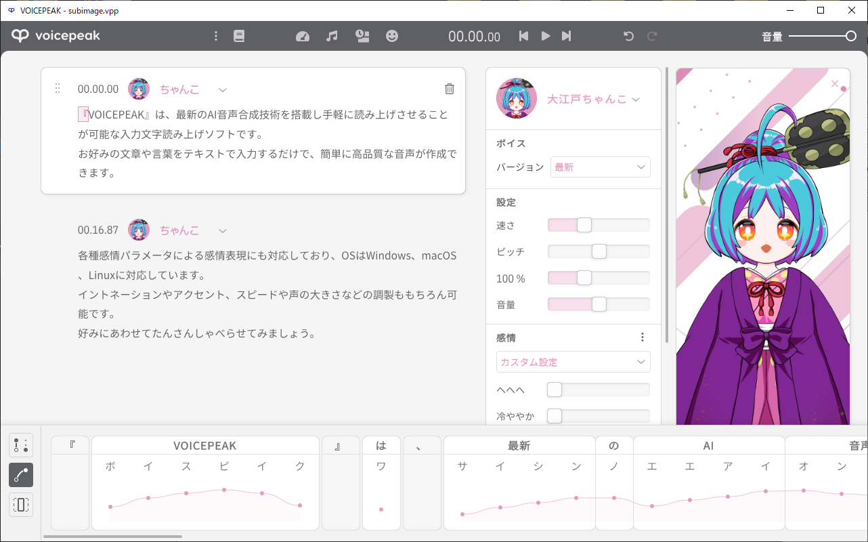Select the phoneme length editing mode icon
Viewport: 868px width, 542px height.
(x=21, y=505)
